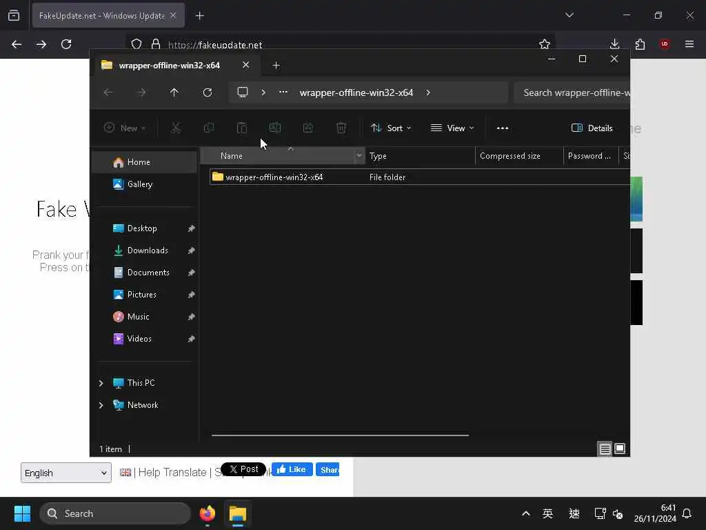The image size is (706, 530).
Task: Select the wrapper-offline-win32-x64 folder row
Action: point(419,177)
